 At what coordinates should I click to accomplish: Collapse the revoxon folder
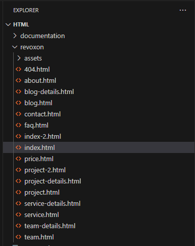coord(15,47)
